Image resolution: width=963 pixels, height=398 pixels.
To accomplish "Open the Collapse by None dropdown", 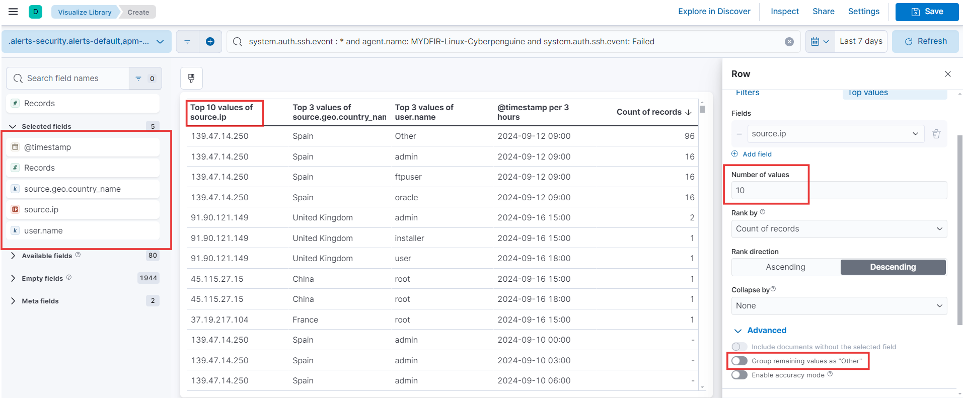I will tap(839, 306).
